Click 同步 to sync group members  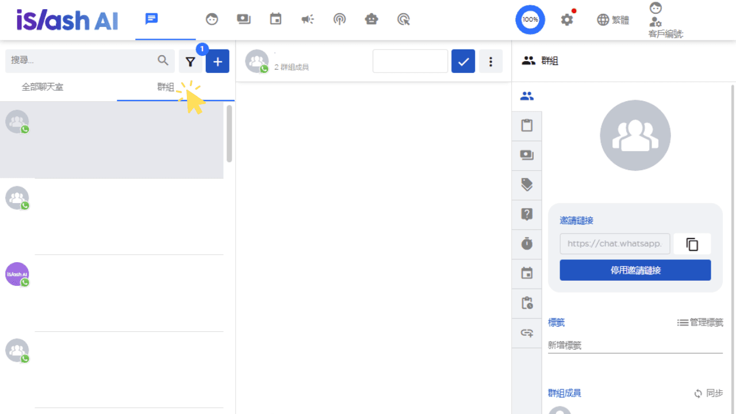tap(708, 393)
